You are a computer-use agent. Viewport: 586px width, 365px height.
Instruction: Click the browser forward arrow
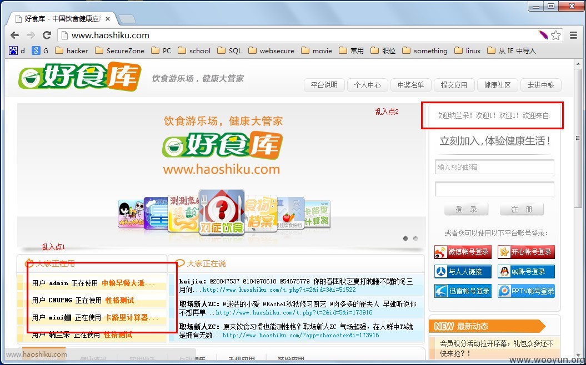point(31,35)
